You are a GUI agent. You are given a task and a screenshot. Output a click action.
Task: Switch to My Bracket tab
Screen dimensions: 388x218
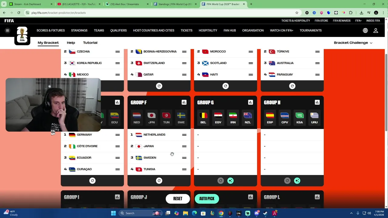(x=48, y=43)
